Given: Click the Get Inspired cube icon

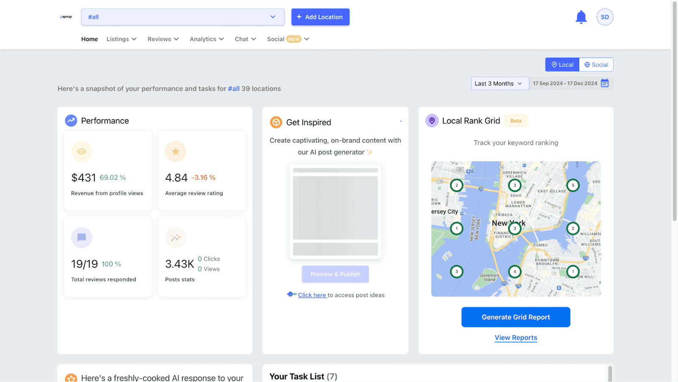Looking at the screenshot, I should 276,122.
